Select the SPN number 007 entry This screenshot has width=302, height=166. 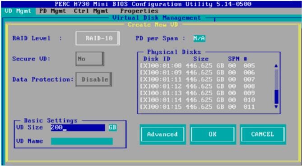click(249, 79)
